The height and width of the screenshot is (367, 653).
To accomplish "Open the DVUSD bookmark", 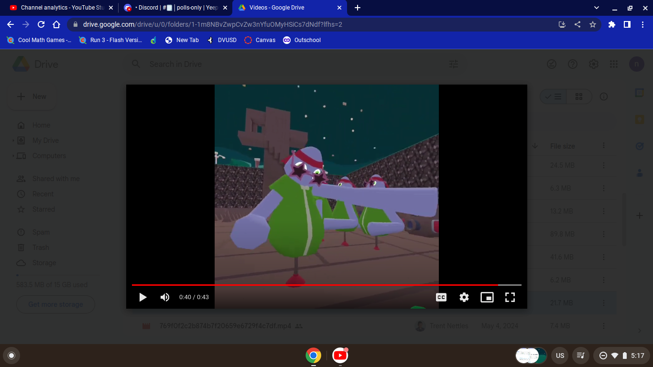I will [x=221, y=40].
